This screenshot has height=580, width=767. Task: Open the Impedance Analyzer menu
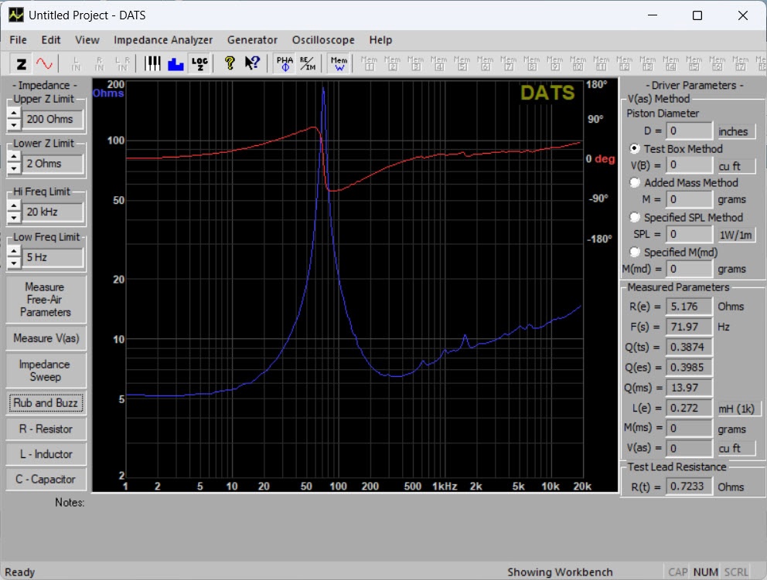pos(162,40)
